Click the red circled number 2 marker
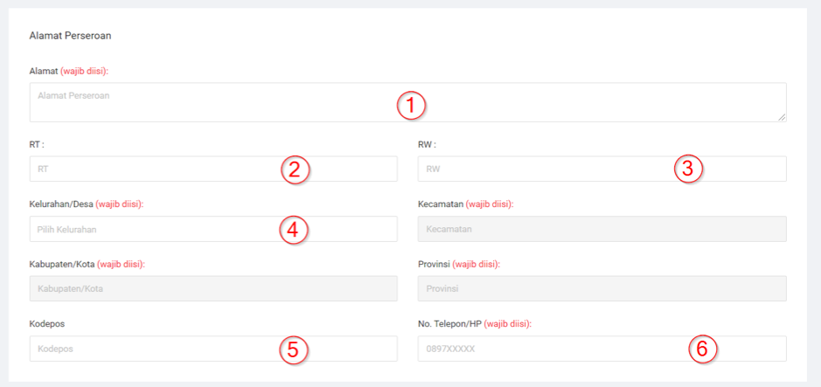 point(296,169)
